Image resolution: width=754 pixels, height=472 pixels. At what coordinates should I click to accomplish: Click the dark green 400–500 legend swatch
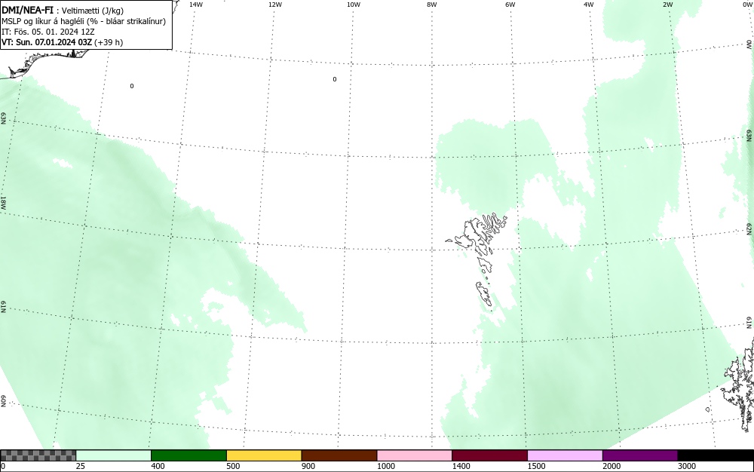(x=188, y=455)
